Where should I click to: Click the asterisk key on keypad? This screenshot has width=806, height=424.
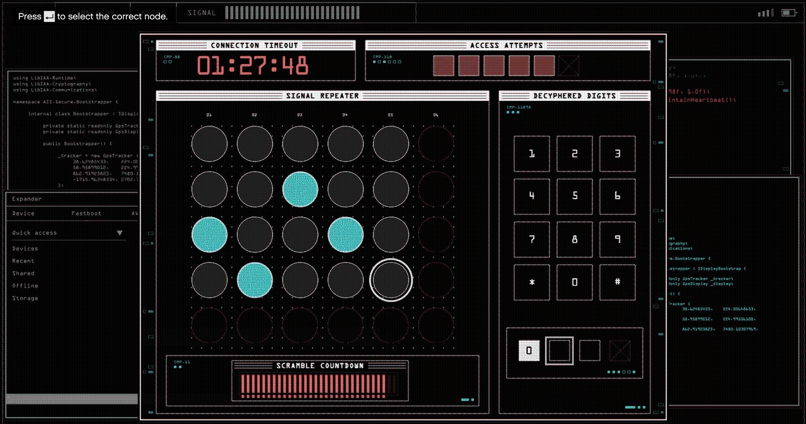coord(532,282)
